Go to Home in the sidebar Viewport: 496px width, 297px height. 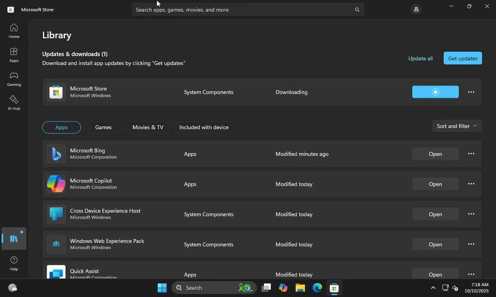pyautogui.click(x=14, y=31)
